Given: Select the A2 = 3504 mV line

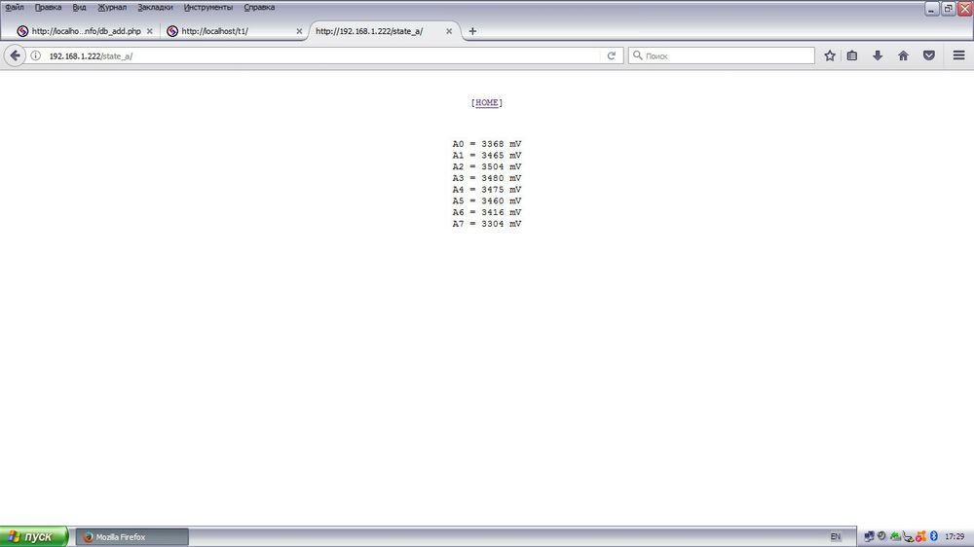Looking at the screenshot, I should 486,166.
